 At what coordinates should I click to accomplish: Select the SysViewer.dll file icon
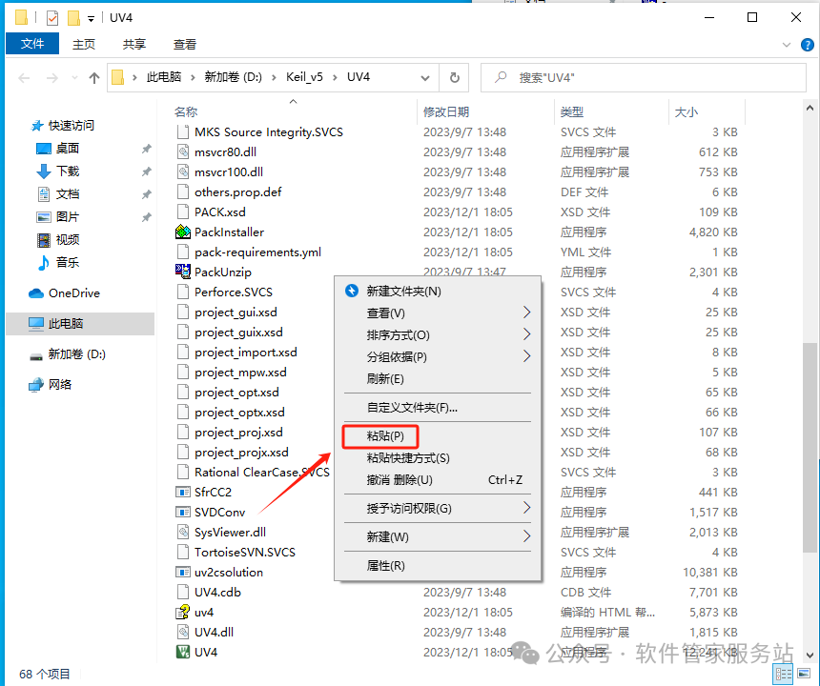pos(182,532)
